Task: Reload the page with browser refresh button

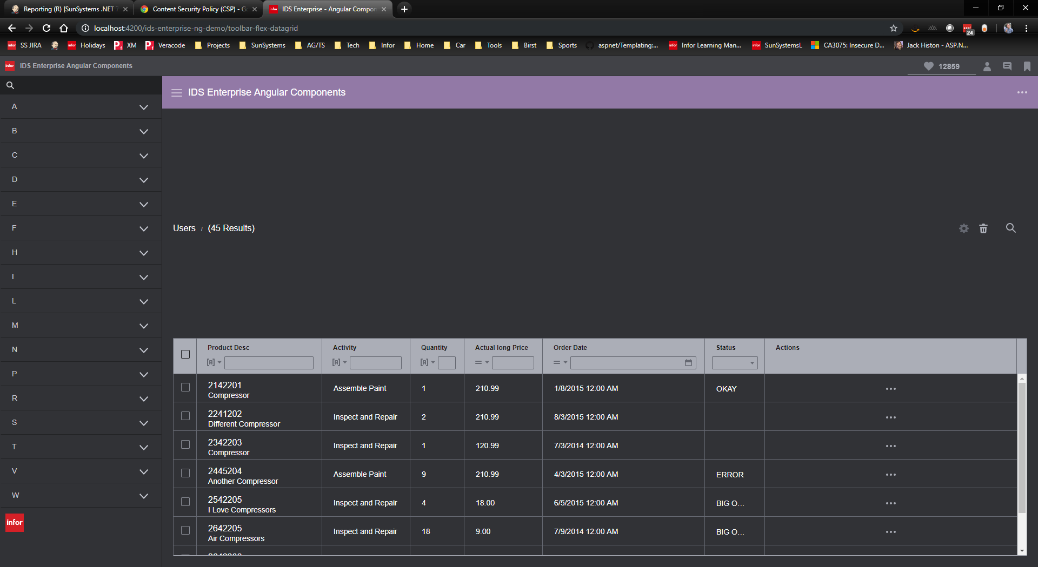Action: click(46, 28)
